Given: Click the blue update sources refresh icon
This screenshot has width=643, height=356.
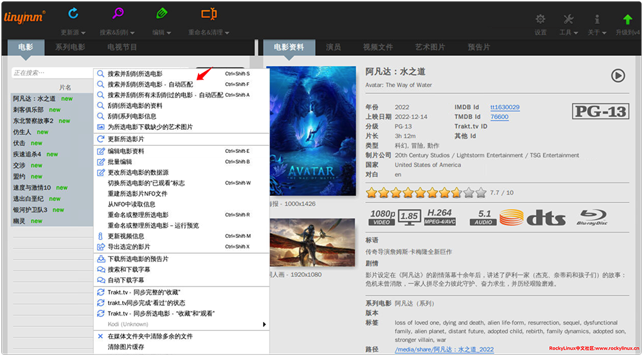Looking at the screenshot, I should click(x=73, y=13).
